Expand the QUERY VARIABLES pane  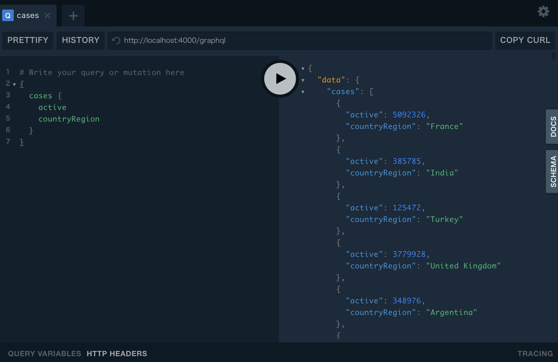click(44, 354)
